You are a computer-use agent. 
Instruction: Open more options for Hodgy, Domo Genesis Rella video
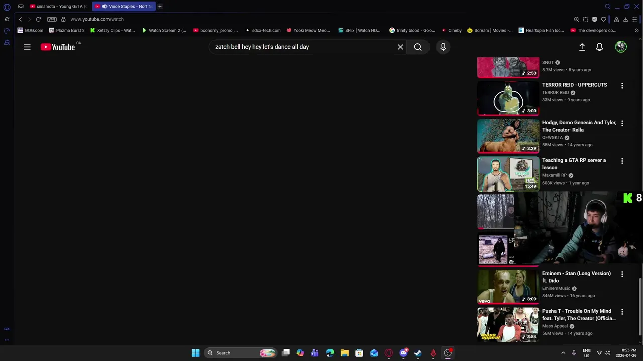(x=622, y=123)
